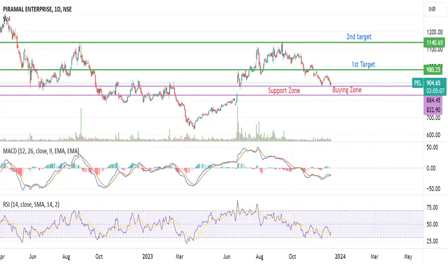
Task: Click the May time axis label
Action: [408, 257]
